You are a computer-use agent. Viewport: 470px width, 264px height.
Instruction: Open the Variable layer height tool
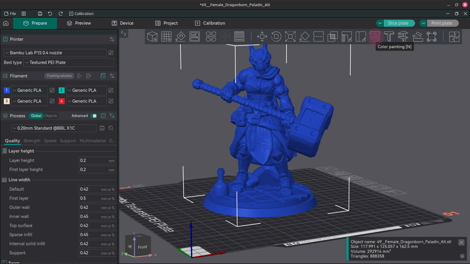(x=239, y=36)
